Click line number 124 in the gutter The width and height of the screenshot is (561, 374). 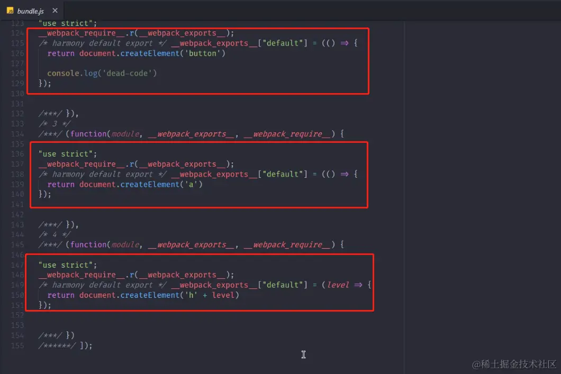pyautogui.click(x=17, y=33)
